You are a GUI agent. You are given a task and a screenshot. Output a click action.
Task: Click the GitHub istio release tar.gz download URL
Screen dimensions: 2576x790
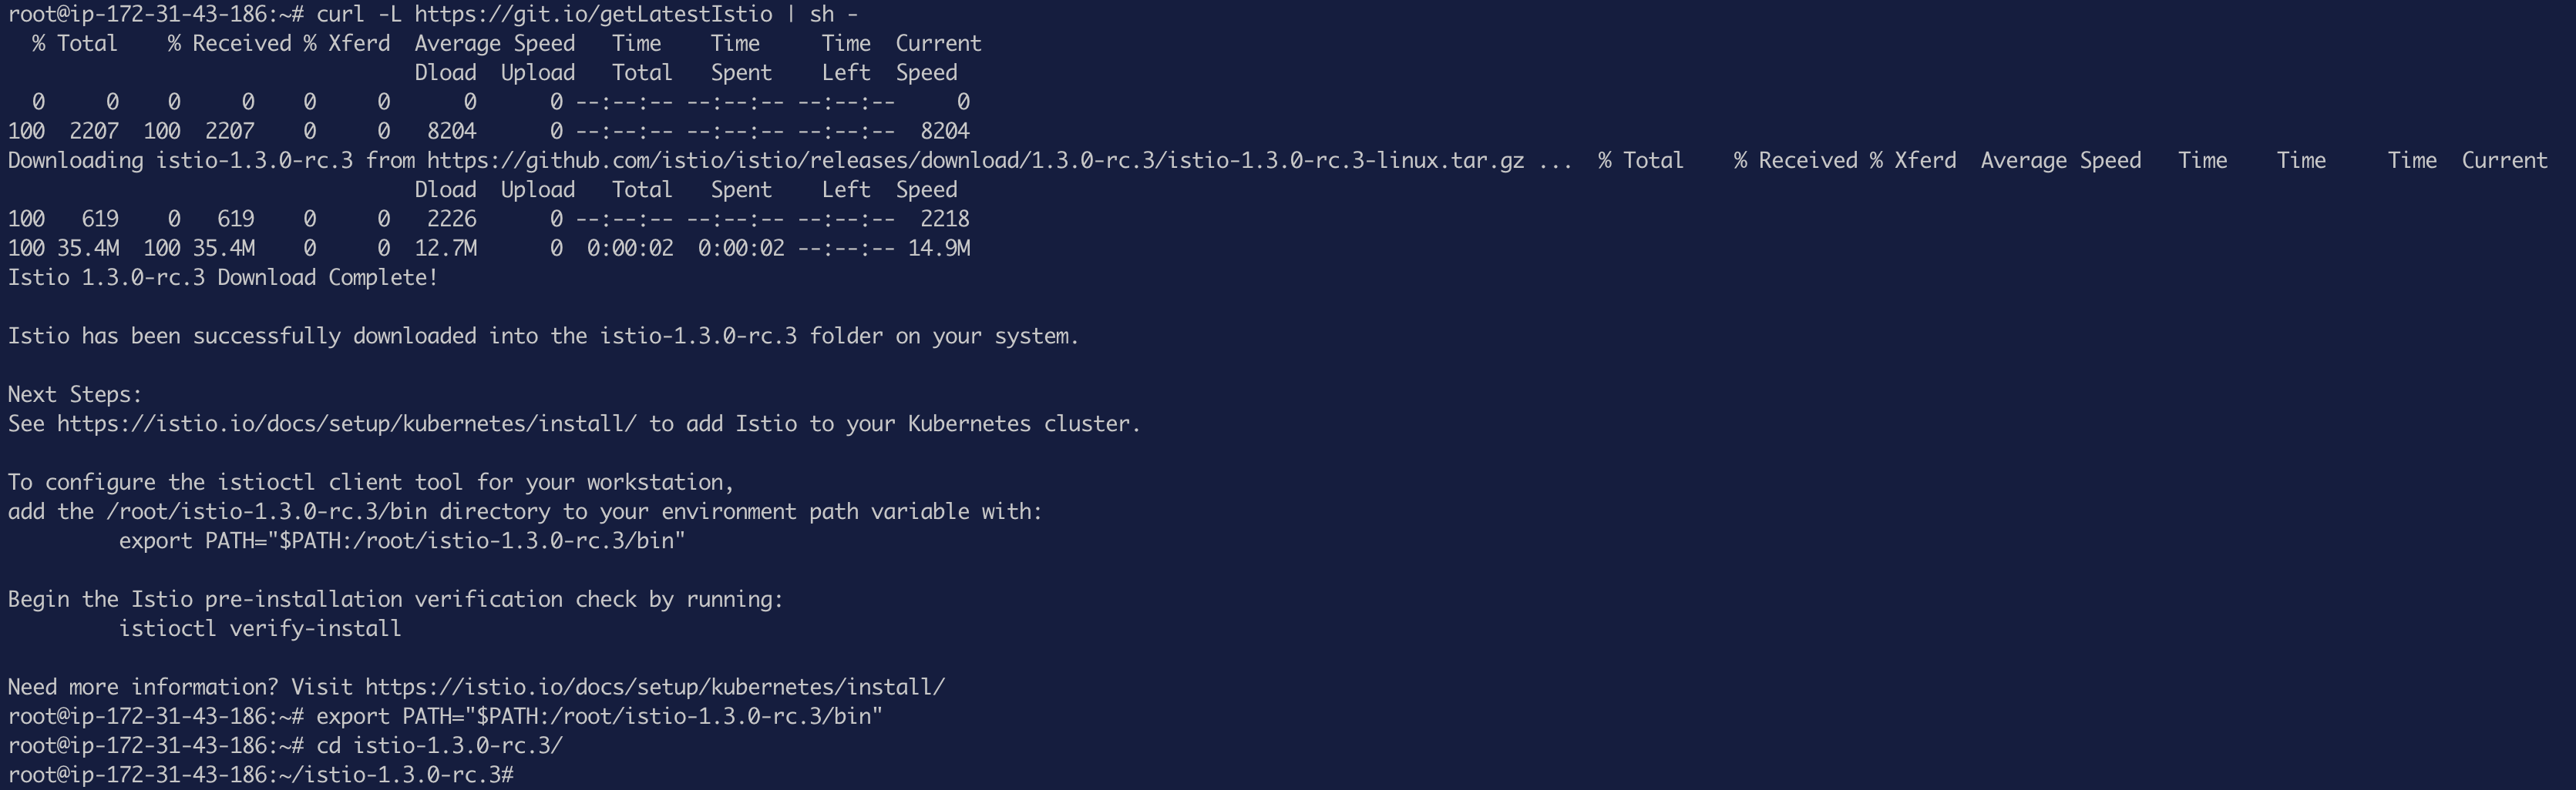[x=975, y=161]
